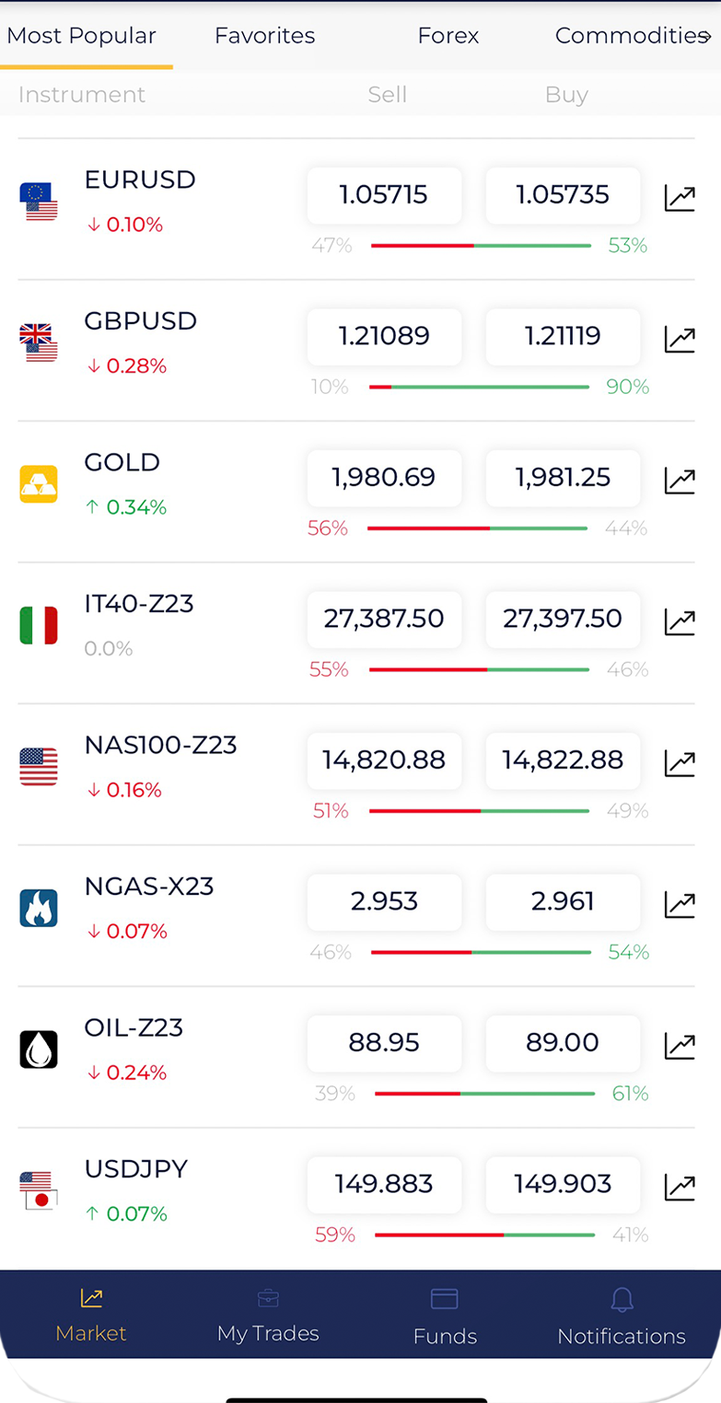
Task: Open the NAS100-Z23 chart icon
Action: (680, 763)
